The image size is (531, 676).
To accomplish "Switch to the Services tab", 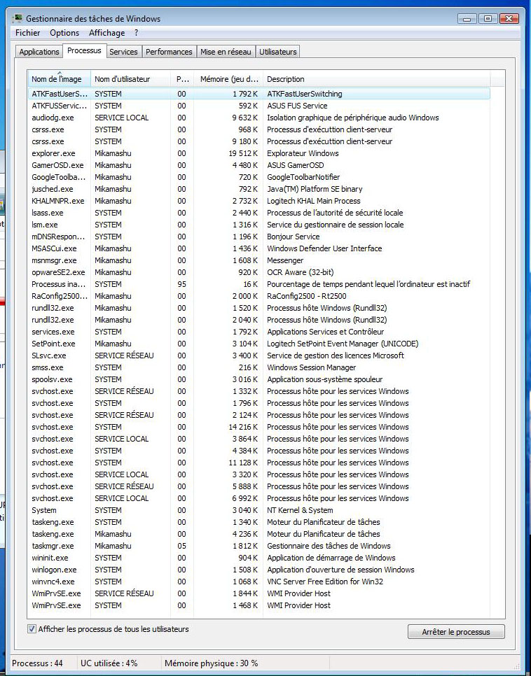I will coord(123,52).
